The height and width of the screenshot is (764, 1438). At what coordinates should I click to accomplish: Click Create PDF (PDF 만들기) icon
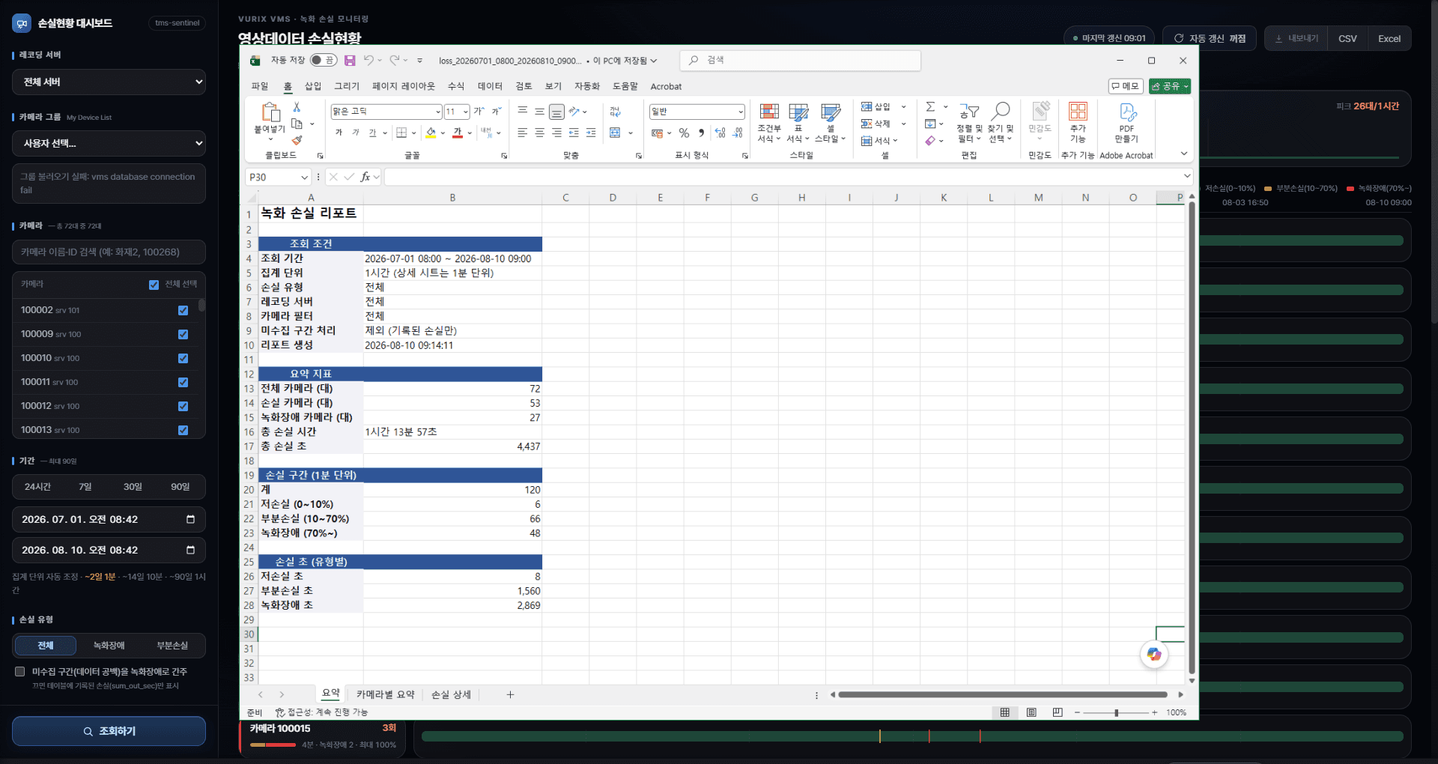(1127, 123)
